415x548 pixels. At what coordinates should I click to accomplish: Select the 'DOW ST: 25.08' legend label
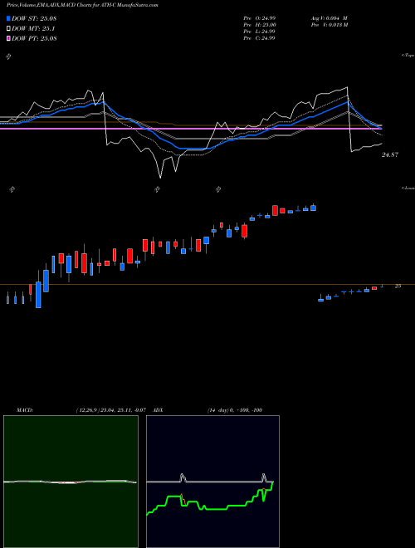pos(34,18)
